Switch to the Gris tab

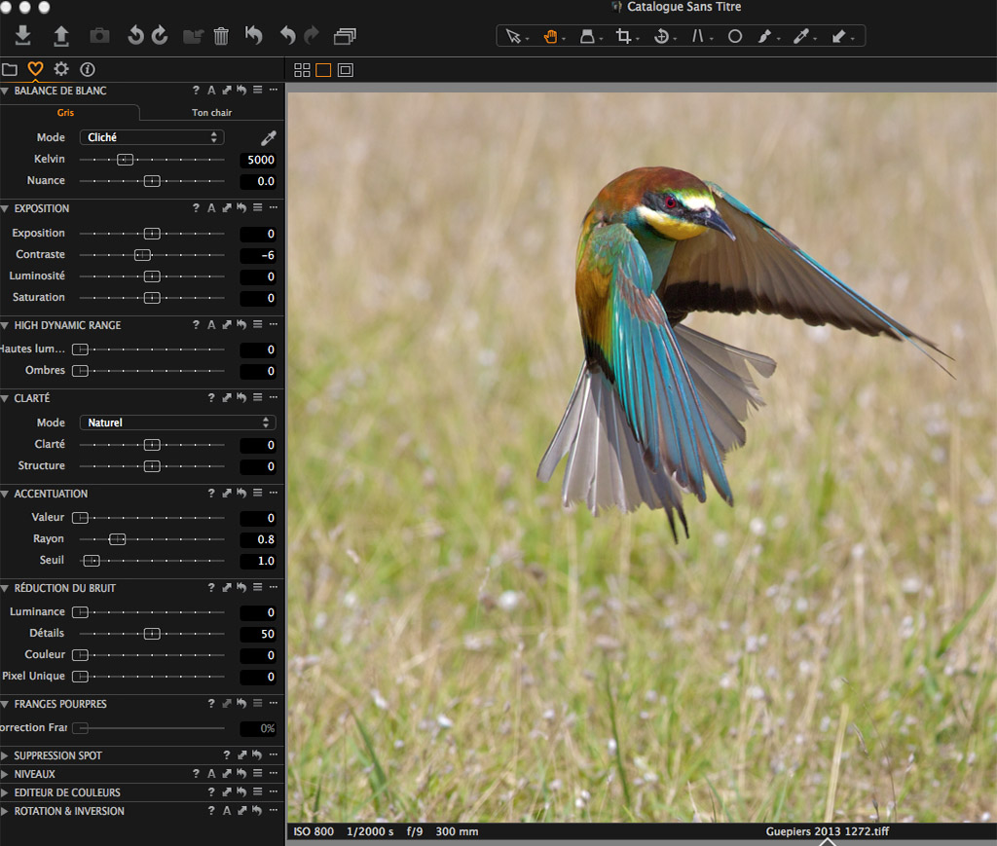(x=65, y=113)
